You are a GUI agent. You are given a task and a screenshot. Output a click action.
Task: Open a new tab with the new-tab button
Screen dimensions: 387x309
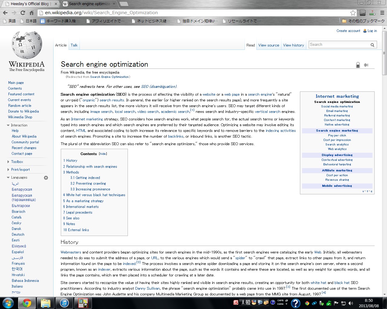[123, 4]
